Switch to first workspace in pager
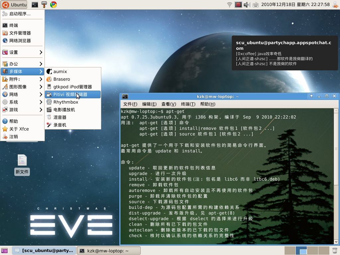Image resolution: width=340 pixels, height=255 pixels. 290,251
